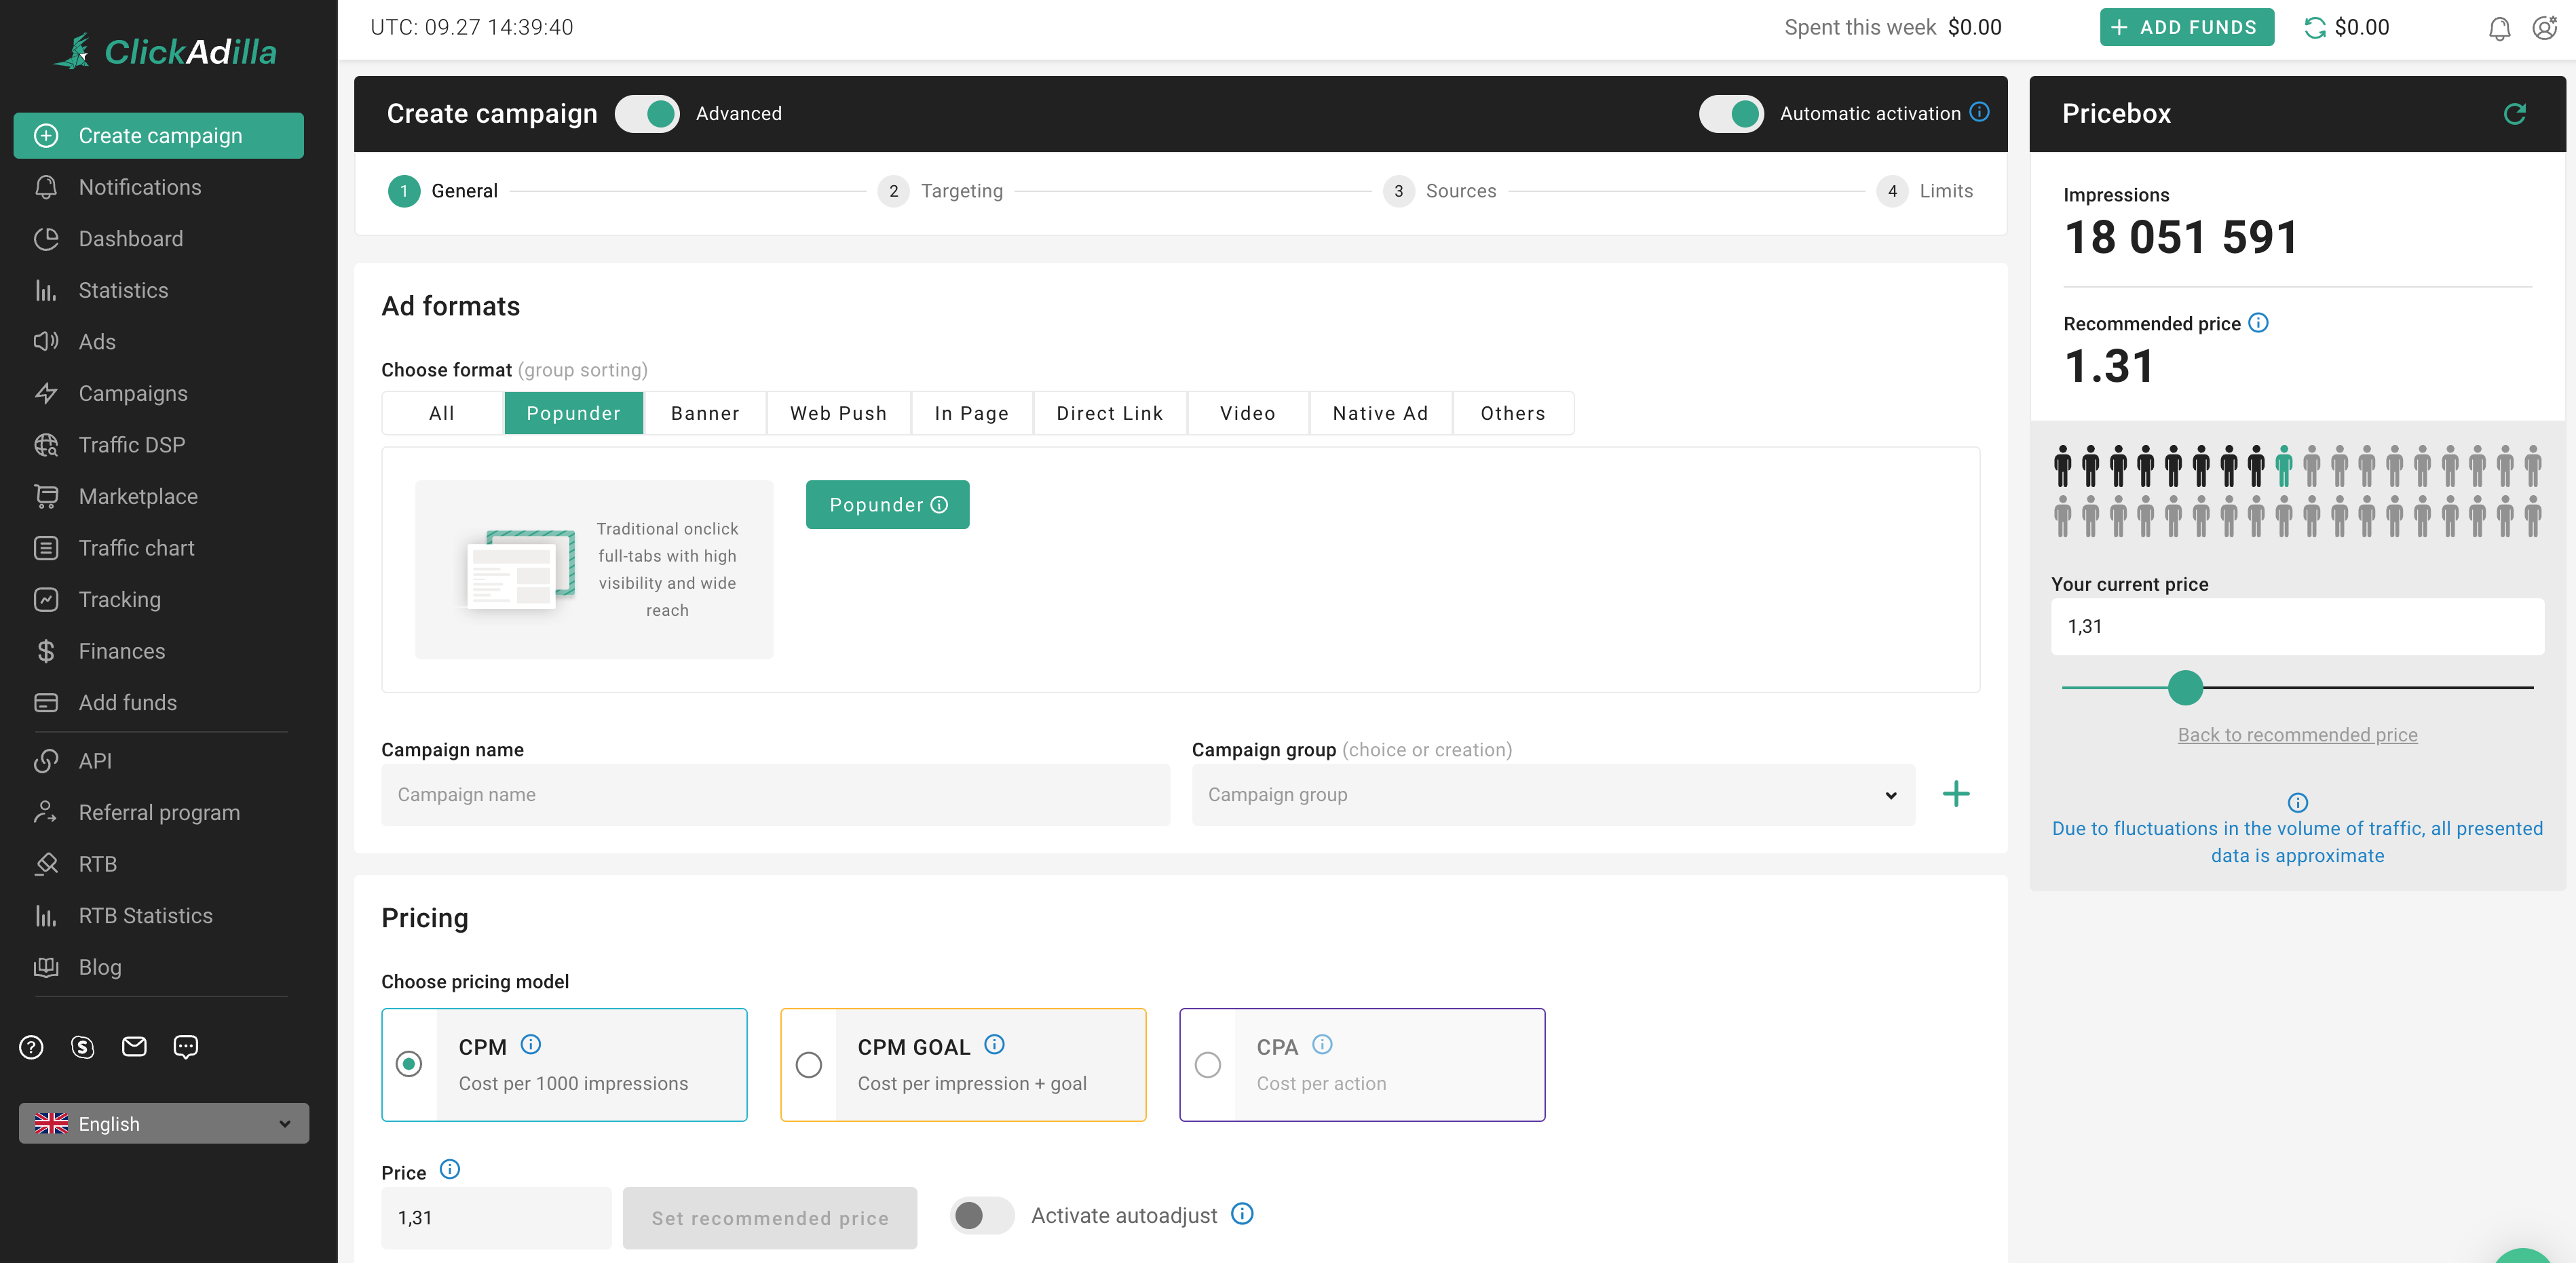
Task: Select the Web Push format tab
Action: pyautogui.click(x=838, y=412)
